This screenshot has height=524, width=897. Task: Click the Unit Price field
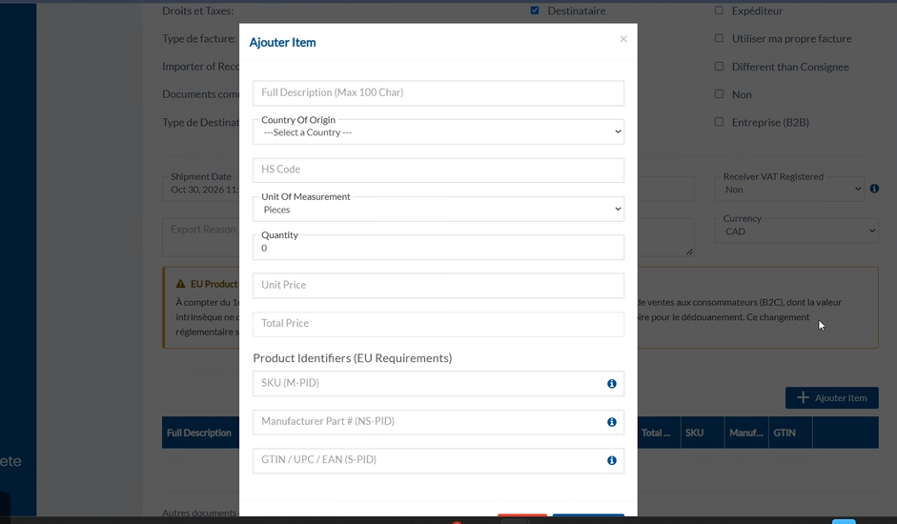[438, 285]
